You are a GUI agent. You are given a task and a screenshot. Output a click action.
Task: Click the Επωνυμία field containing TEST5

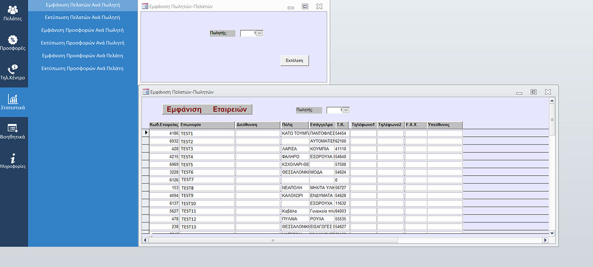coord(207,165)
